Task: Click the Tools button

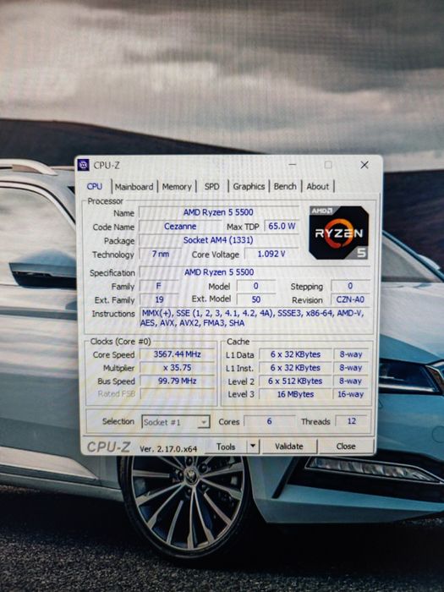Action: 226,447
